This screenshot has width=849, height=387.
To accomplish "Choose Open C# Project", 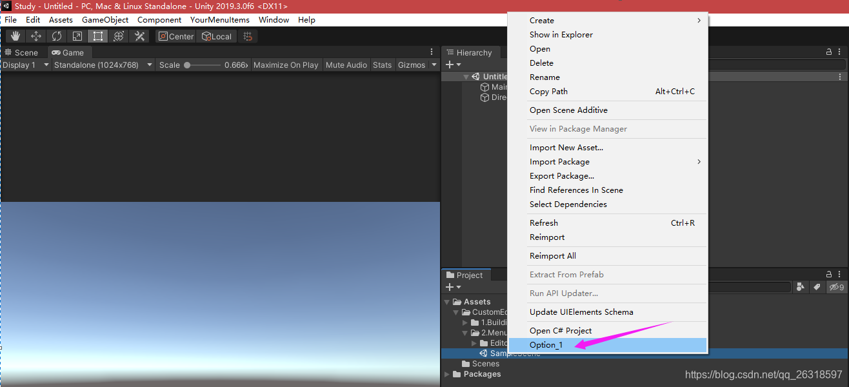I will pyautogui.click(x=608, y=331).
